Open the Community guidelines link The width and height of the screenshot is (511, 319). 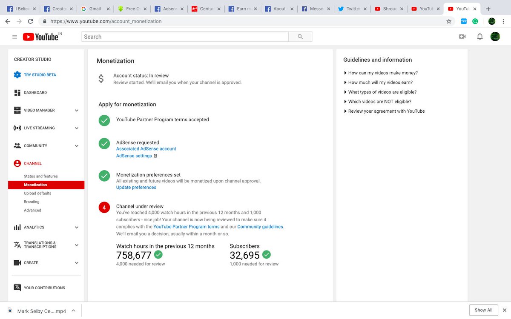[260, 227]
